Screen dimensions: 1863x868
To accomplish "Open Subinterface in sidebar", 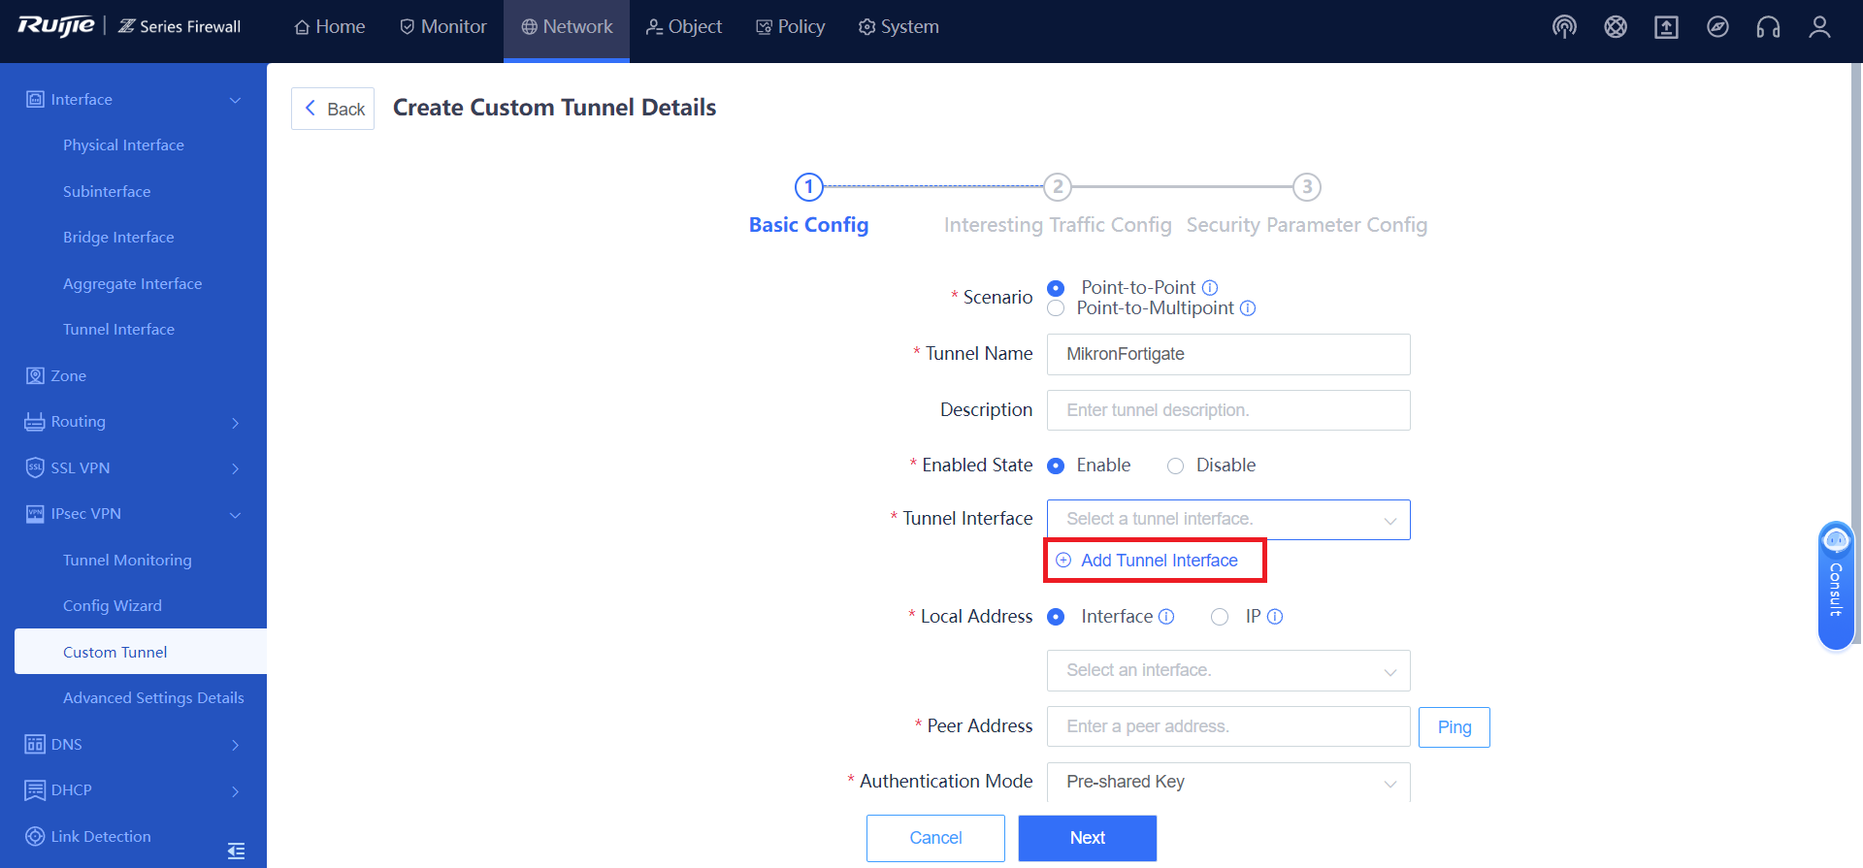I will [x=107, y=192].
